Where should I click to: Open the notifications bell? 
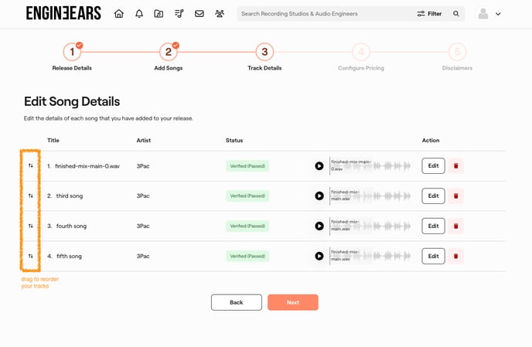point(138,14)
